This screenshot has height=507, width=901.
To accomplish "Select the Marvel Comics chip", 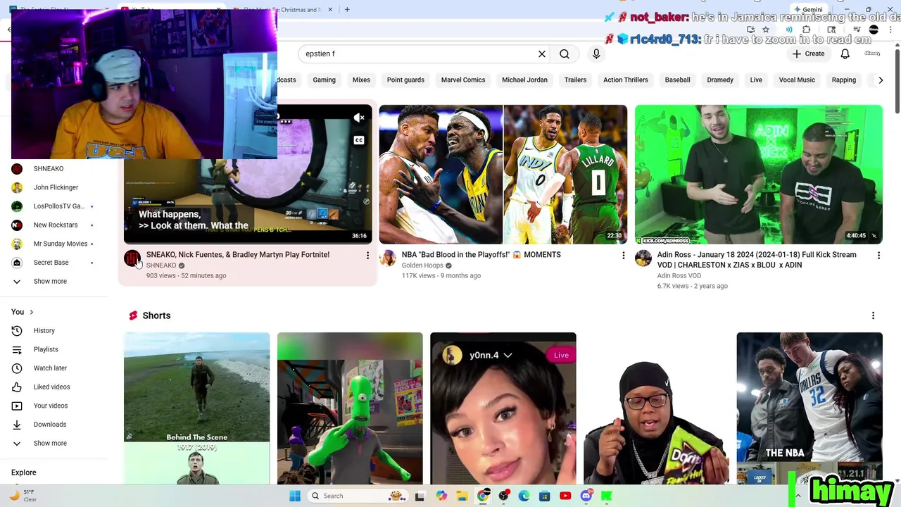I will (x=463, y=80).
